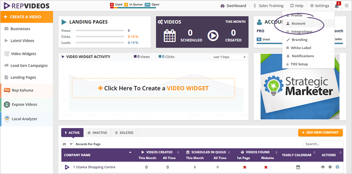Click the notification bell icon
This screenshot has height=174, width=352.
(x=337, y=6)
